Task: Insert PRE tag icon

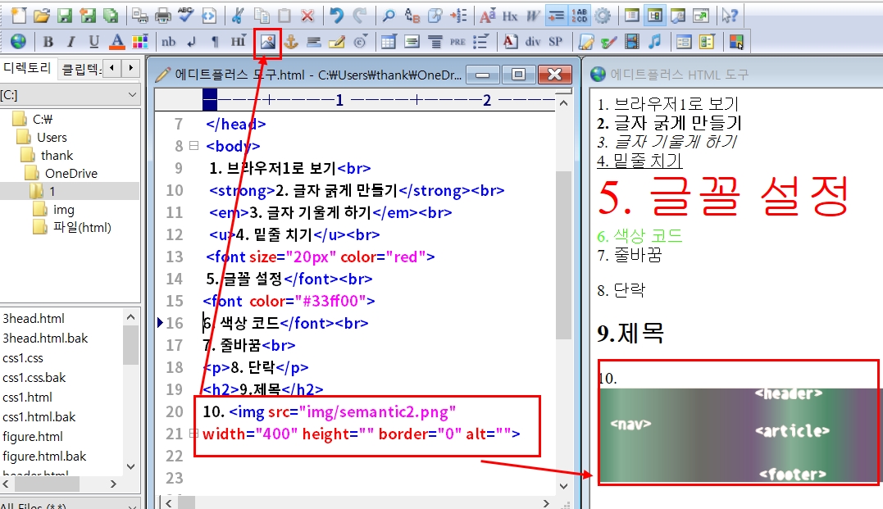Action: 457,41
